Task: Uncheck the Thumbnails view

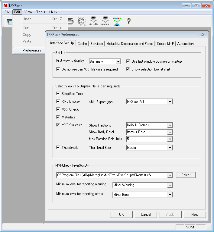Action: point(58,148)
